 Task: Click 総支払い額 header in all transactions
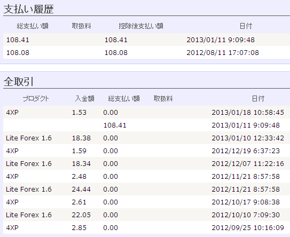point(124,99)
